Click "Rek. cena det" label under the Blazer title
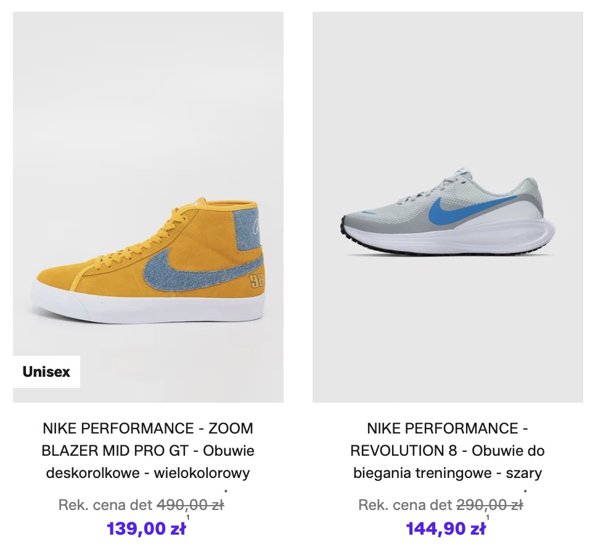 [105, 506]
